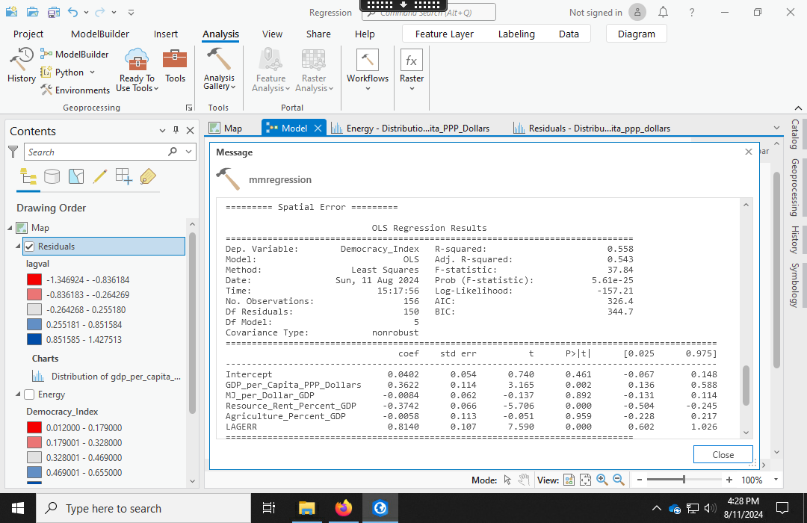Pin the Contents panel

coord(176,131)
